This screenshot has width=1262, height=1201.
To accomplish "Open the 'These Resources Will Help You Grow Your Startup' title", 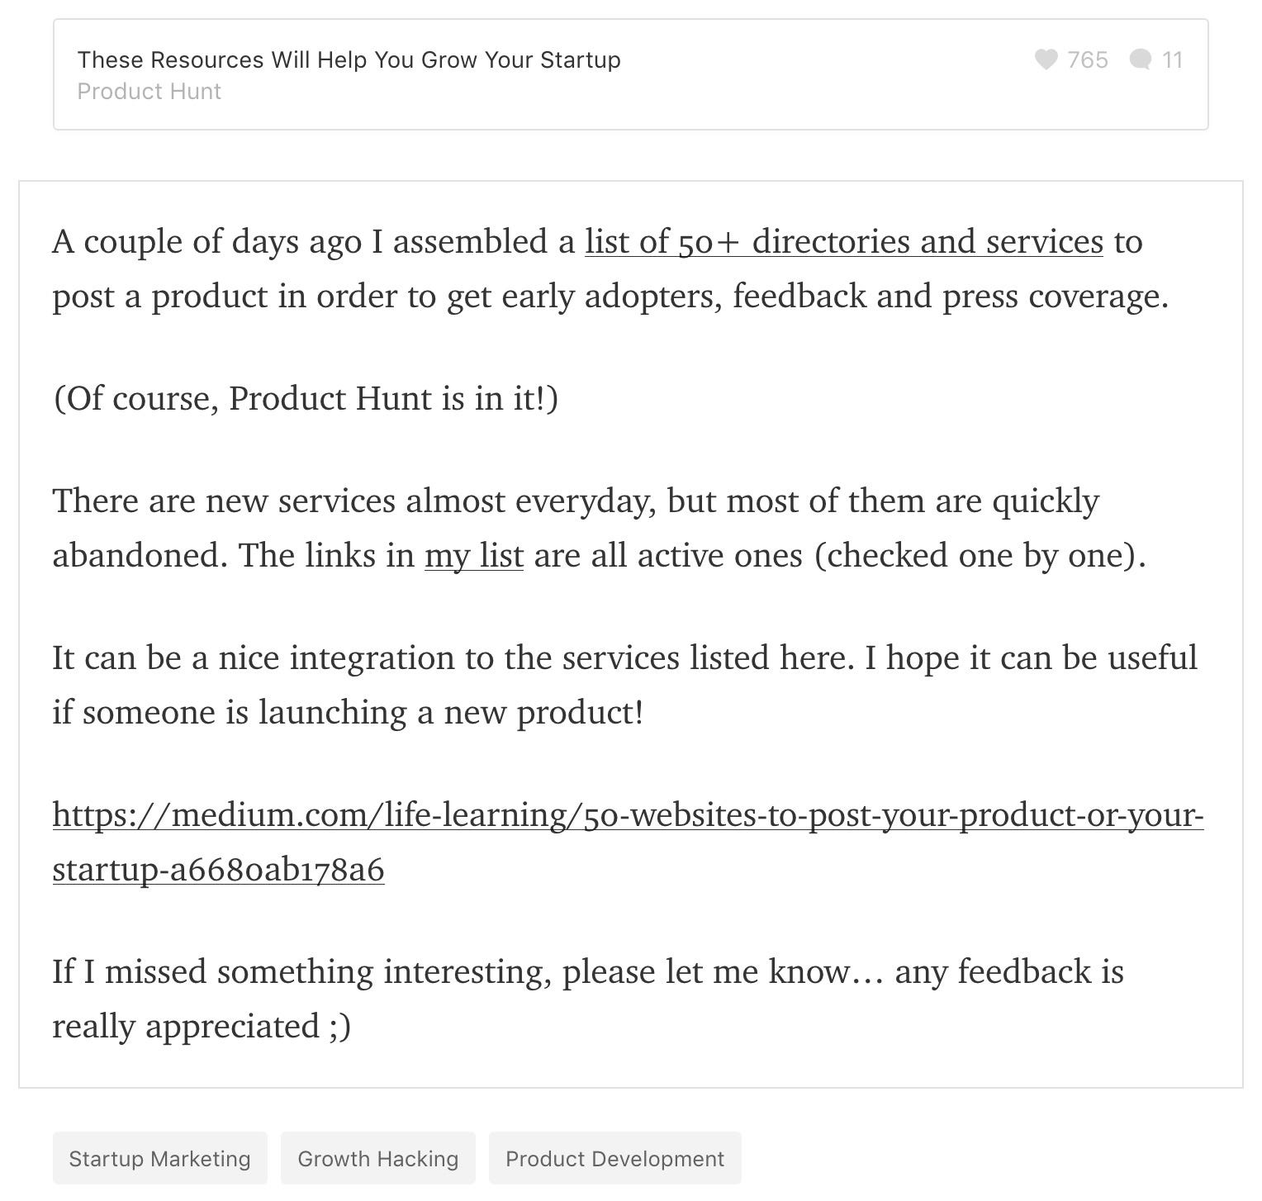I will coord(349,59).
